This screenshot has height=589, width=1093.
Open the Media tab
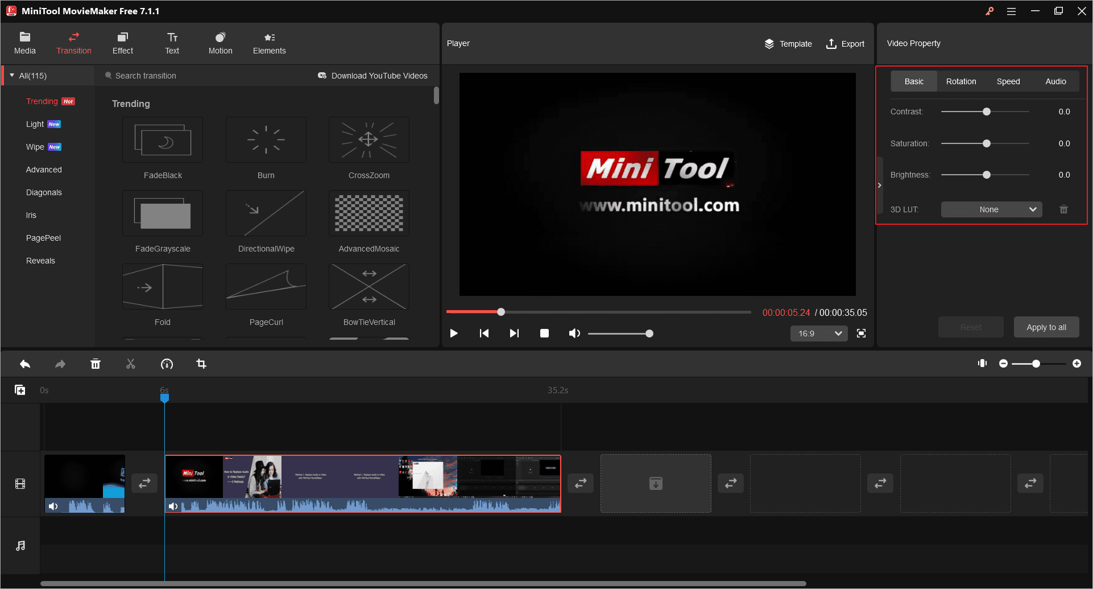point(24,43)
